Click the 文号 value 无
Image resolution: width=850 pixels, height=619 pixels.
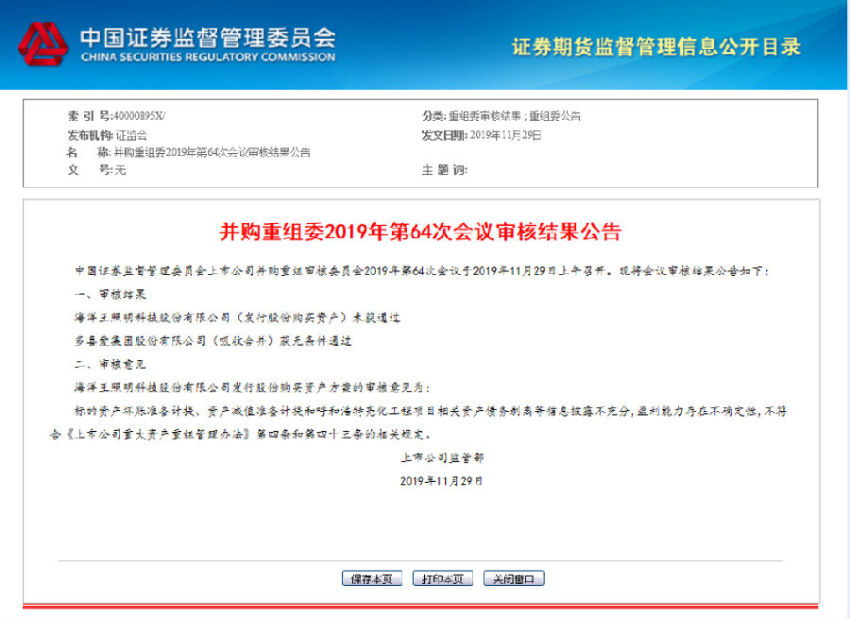tap(120, 170)
